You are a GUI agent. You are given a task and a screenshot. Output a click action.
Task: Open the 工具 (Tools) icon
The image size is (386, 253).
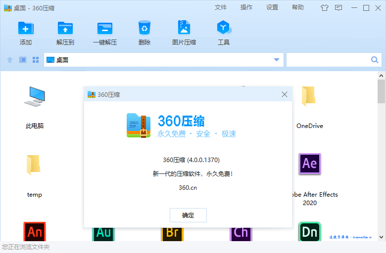(x=224, y=27)
